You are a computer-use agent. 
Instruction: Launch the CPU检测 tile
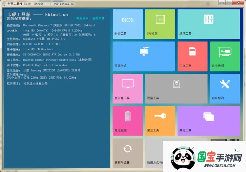click(160, 24)
